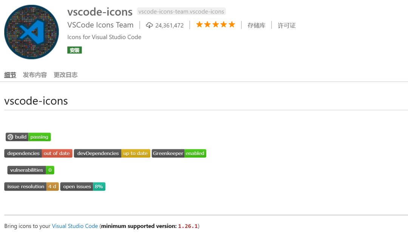The image size is (408, 237).
Task: Click the download count cloud icon
Action: 149,25
